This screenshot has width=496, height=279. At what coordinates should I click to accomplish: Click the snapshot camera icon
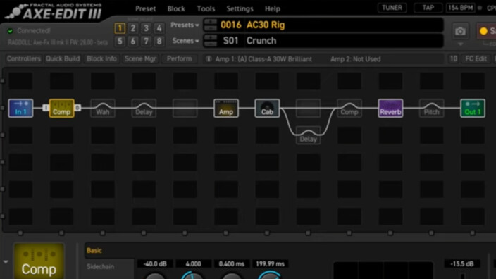(x=460, y=31)
